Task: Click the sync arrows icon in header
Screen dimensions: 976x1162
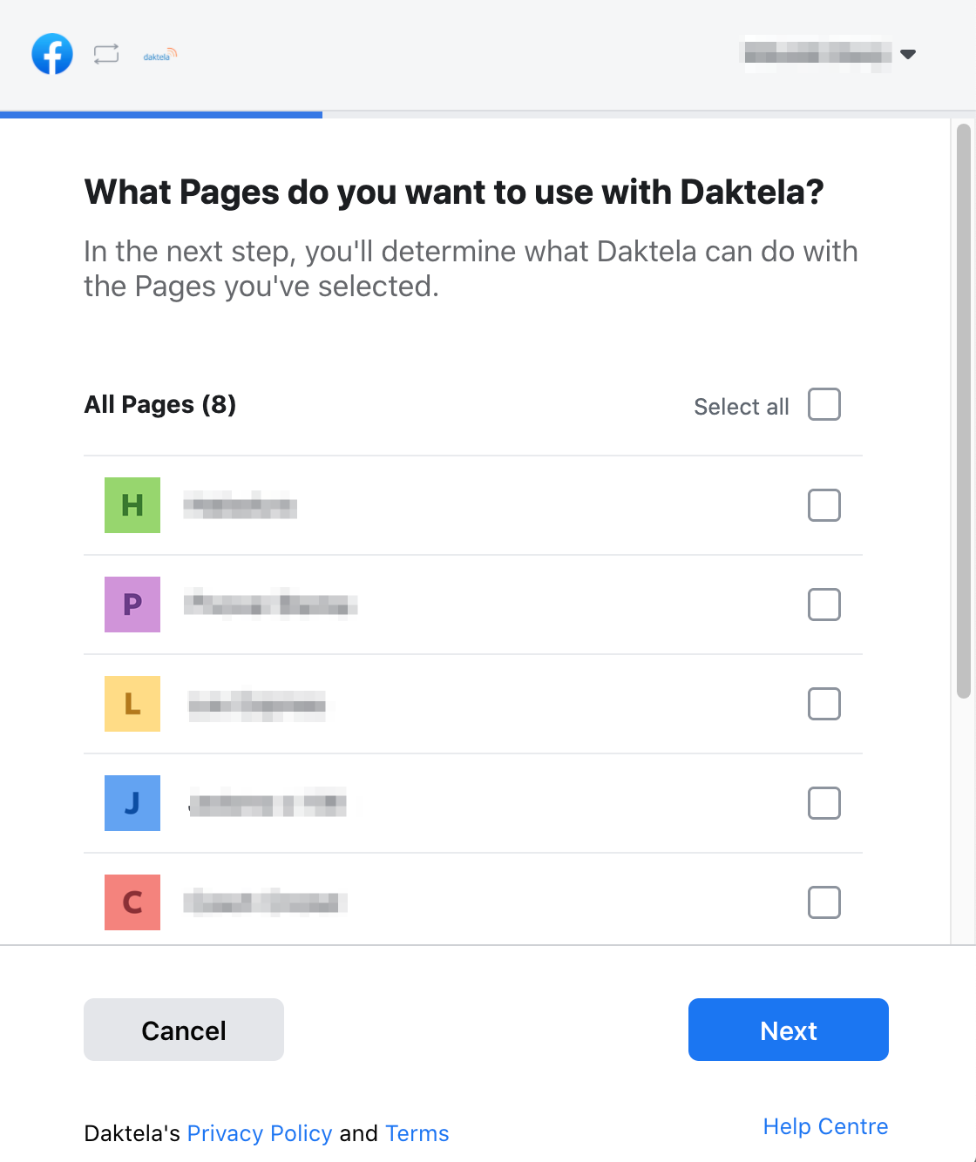Action: click(106, 54)
